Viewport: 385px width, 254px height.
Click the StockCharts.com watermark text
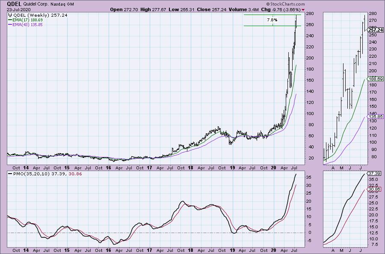tap(285, 4)
